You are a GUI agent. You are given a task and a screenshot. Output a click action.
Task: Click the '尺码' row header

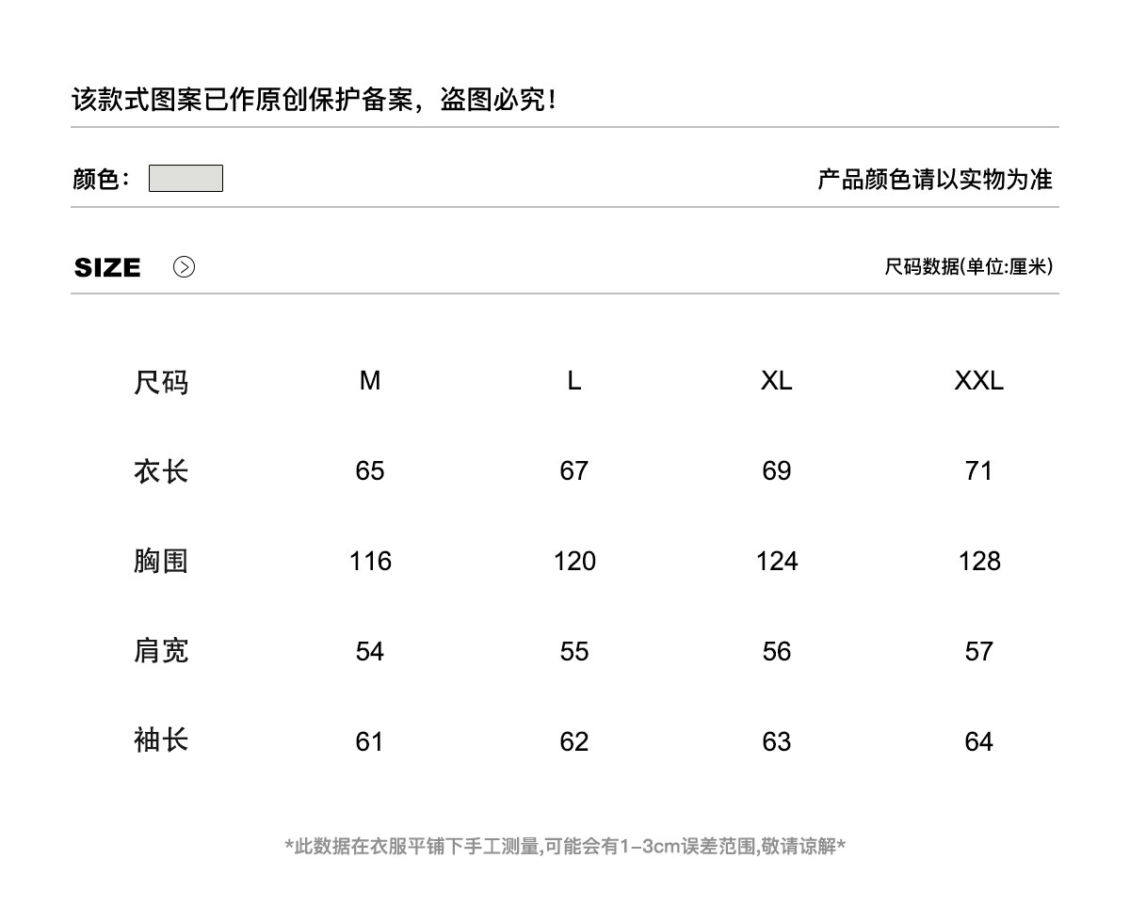pos(161,382)
